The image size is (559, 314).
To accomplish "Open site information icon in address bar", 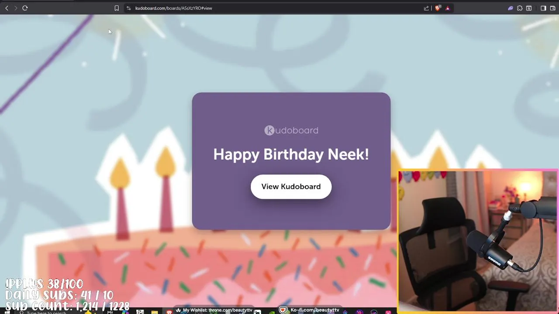I will 128,8.
